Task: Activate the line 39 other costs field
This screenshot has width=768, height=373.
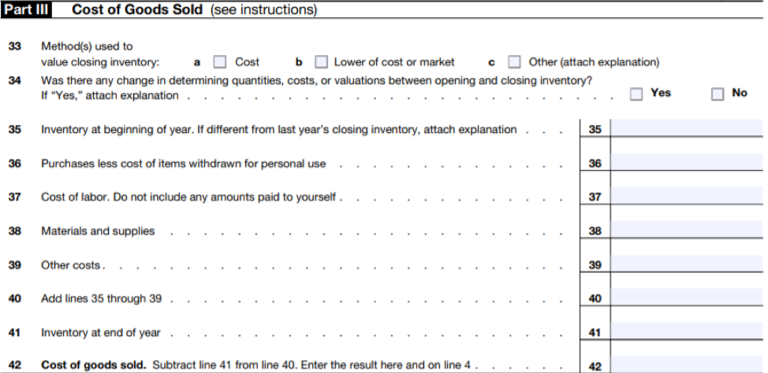Action: point(686,265)
